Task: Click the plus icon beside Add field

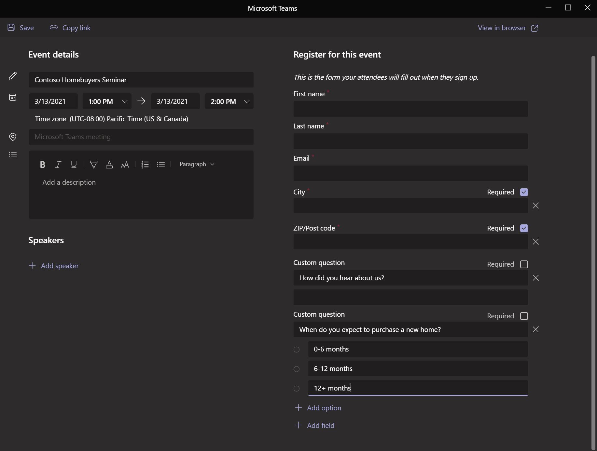Action: coord(298,425)
